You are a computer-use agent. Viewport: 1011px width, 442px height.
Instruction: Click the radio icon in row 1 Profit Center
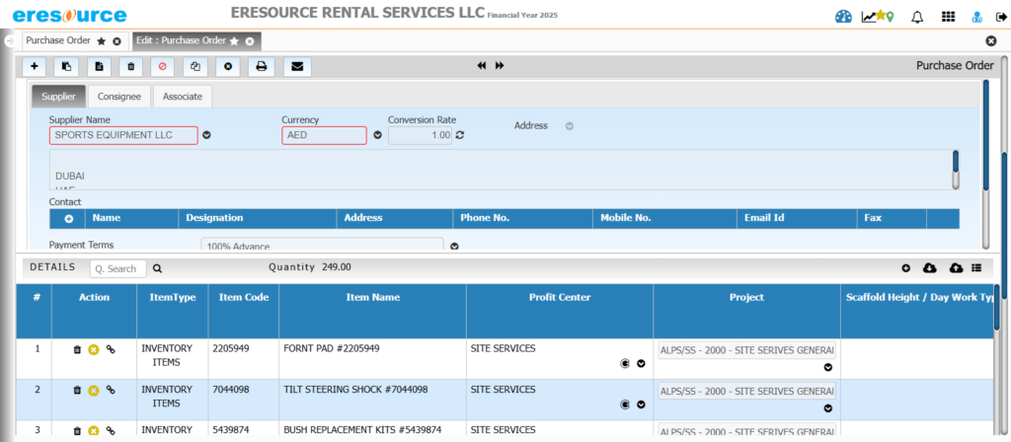[625, 363]
